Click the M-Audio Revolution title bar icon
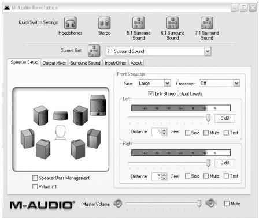This screenshot has height=218, width=259. tap(7, 7)
